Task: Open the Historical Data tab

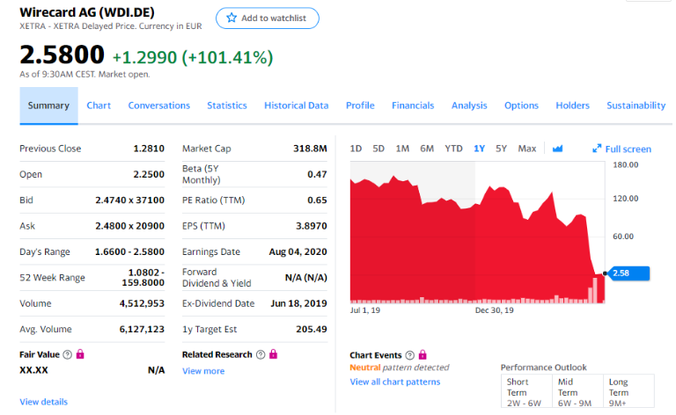Action: pos(296,106)
